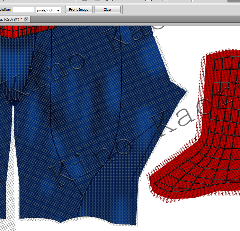The height and width of the screenshot is (231, 240).
Task: Focus the Resolution input field
Action: point(24,10)
